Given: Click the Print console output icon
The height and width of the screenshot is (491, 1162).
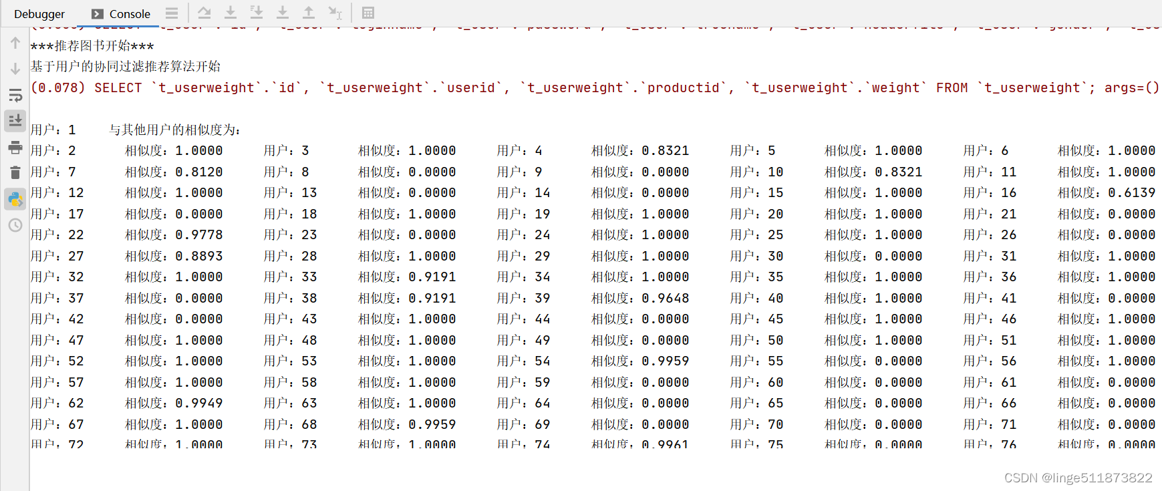Looking at the screenshot, I should (15, 147).
